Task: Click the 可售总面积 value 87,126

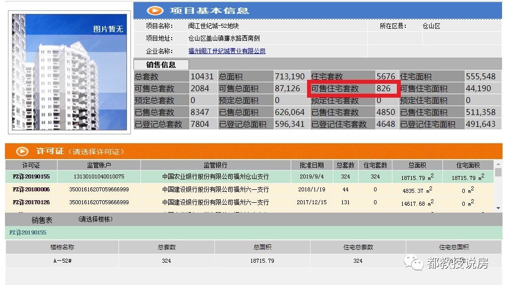Action: [287, 88]
